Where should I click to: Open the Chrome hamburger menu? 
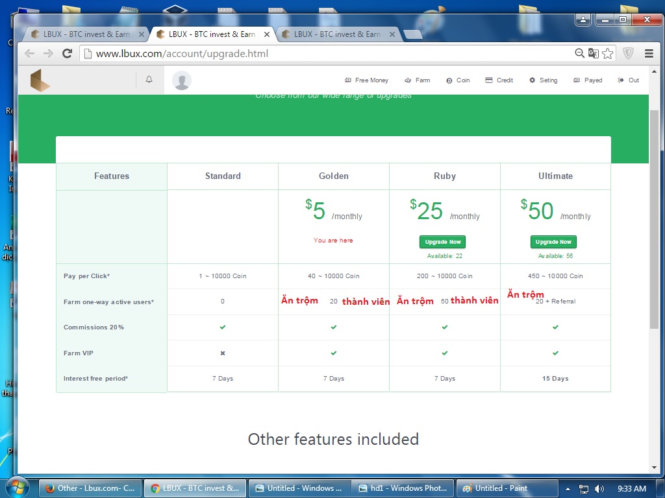click(649, 53)
